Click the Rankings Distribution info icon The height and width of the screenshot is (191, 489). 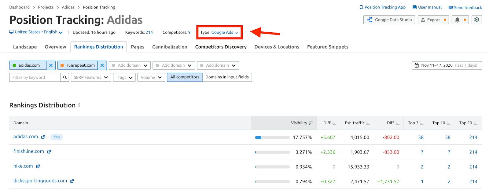(x=79, y=105)
